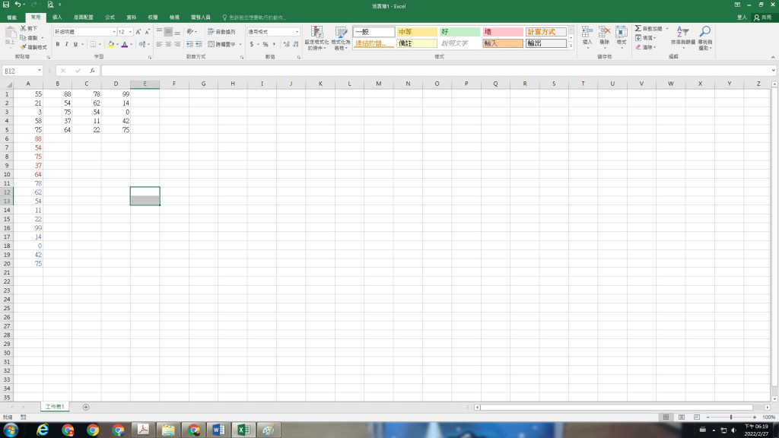Open the File (檔案) tab
This screenshot has height=438, width=779.
pyautogui.click(x=11, y=17)
